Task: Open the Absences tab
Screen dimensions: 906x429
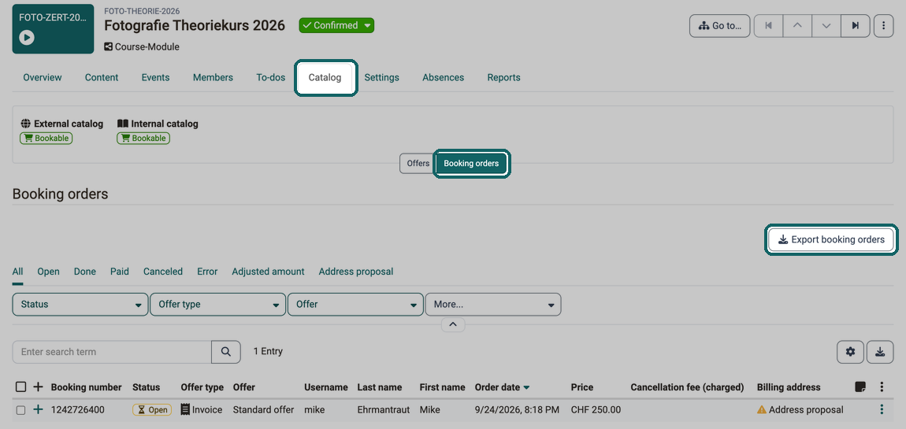Action: [444, 77]
